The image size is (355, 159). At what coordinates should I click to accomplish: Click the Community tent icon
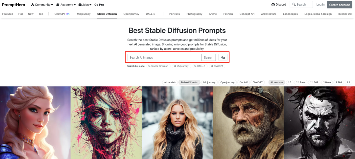[x=33, y=5]
